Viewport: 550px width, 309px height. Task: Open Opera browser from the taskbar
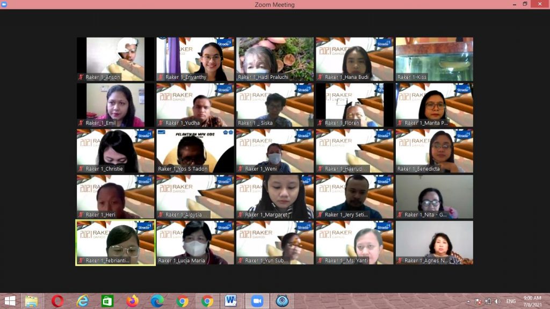point(57,301)
